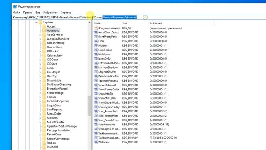
Task: Click the DWORD icon of SeparateProcess
Action: [x=96, y=80]
